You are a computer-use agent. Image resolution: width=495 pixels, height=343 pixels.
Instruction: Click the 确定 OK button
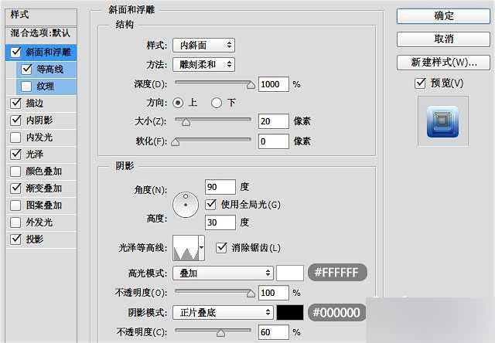pos(444,15)
